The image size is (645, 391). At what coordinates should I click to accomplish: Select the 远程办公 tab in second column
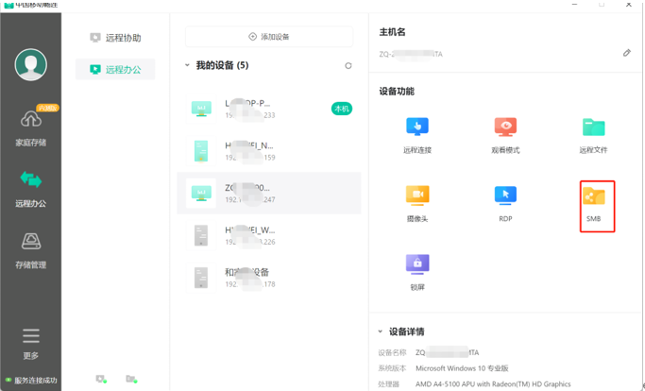click(115, 69)
